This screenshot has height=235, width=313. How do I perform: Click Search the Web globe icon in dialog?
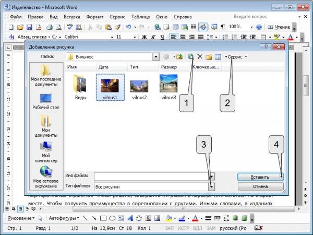pos(190,57)
